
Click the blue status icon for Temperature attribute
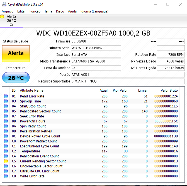point(6,151)
